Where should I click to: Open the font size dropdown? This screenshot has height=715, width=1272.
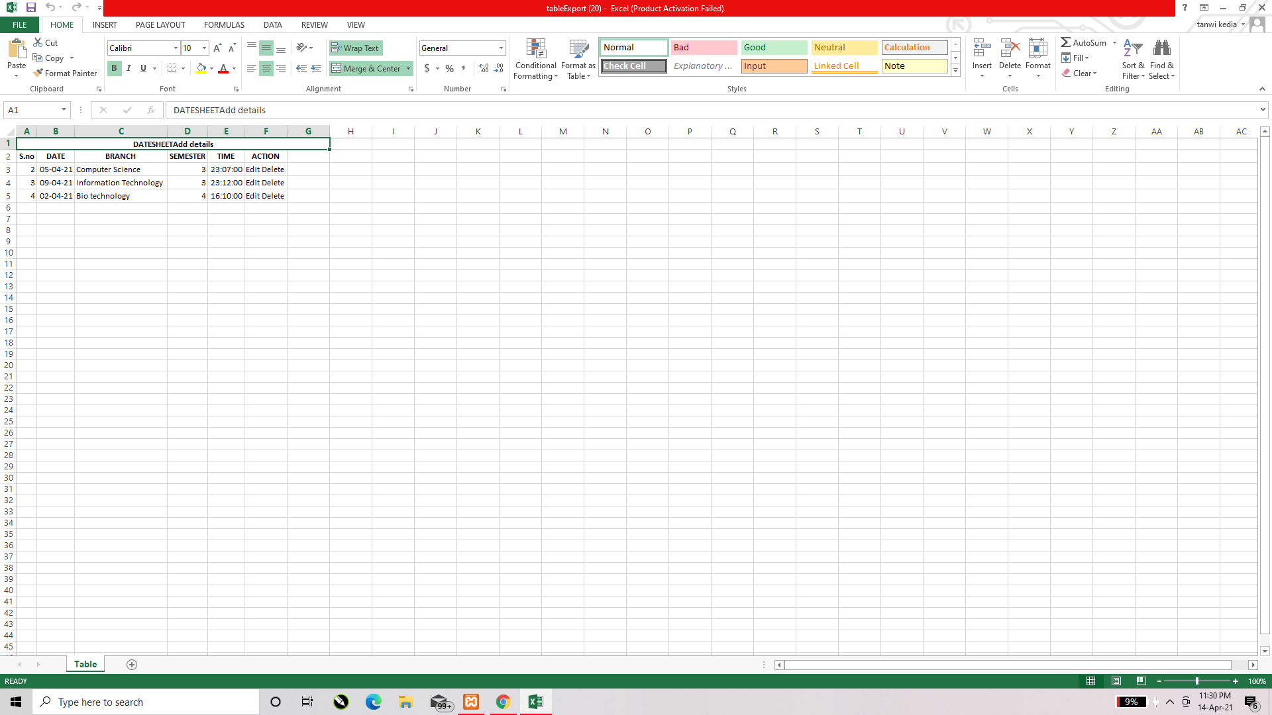click(204, 48)
